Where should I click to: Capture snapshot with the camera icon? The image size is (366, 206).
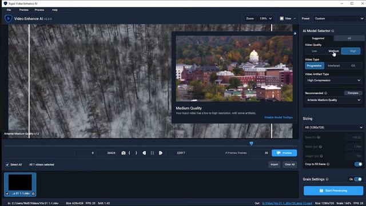tap(124, 153)
